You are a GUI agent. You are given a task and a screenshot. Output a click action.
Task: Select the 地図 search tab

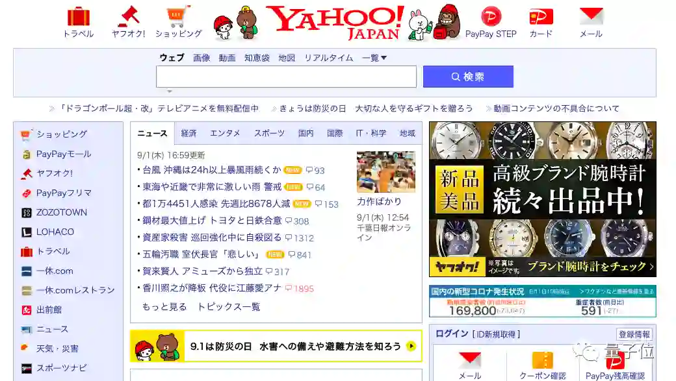287,58
